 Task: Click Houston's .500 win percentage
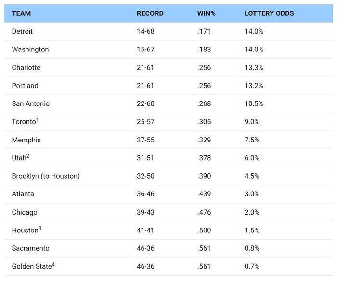205,231
